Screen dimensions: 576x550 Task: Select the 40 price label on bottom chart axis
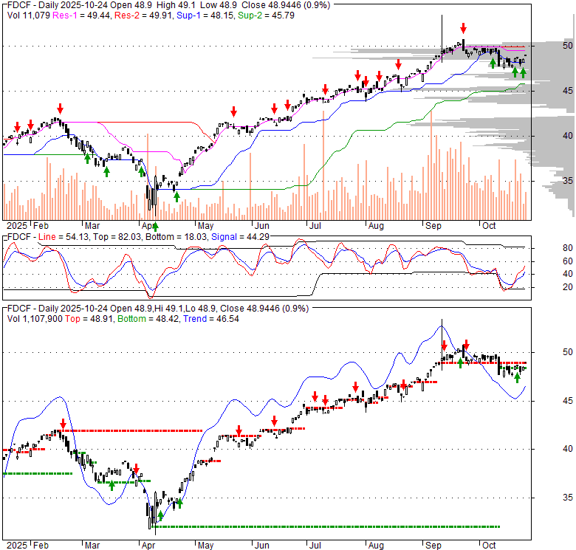[x=568, y=449]
